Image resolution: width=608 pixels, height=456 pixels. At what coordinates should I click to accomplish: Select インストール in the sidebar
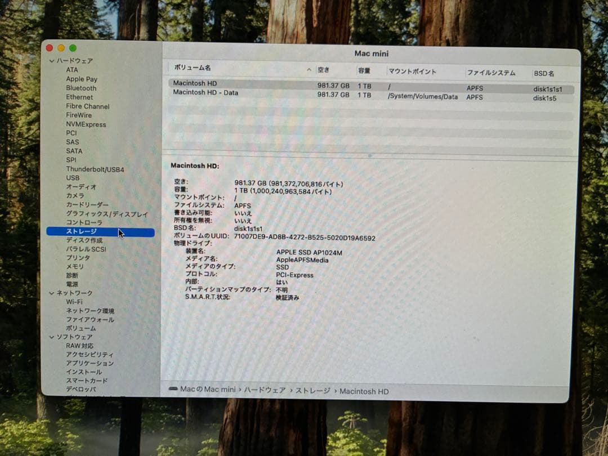[84, 372]
